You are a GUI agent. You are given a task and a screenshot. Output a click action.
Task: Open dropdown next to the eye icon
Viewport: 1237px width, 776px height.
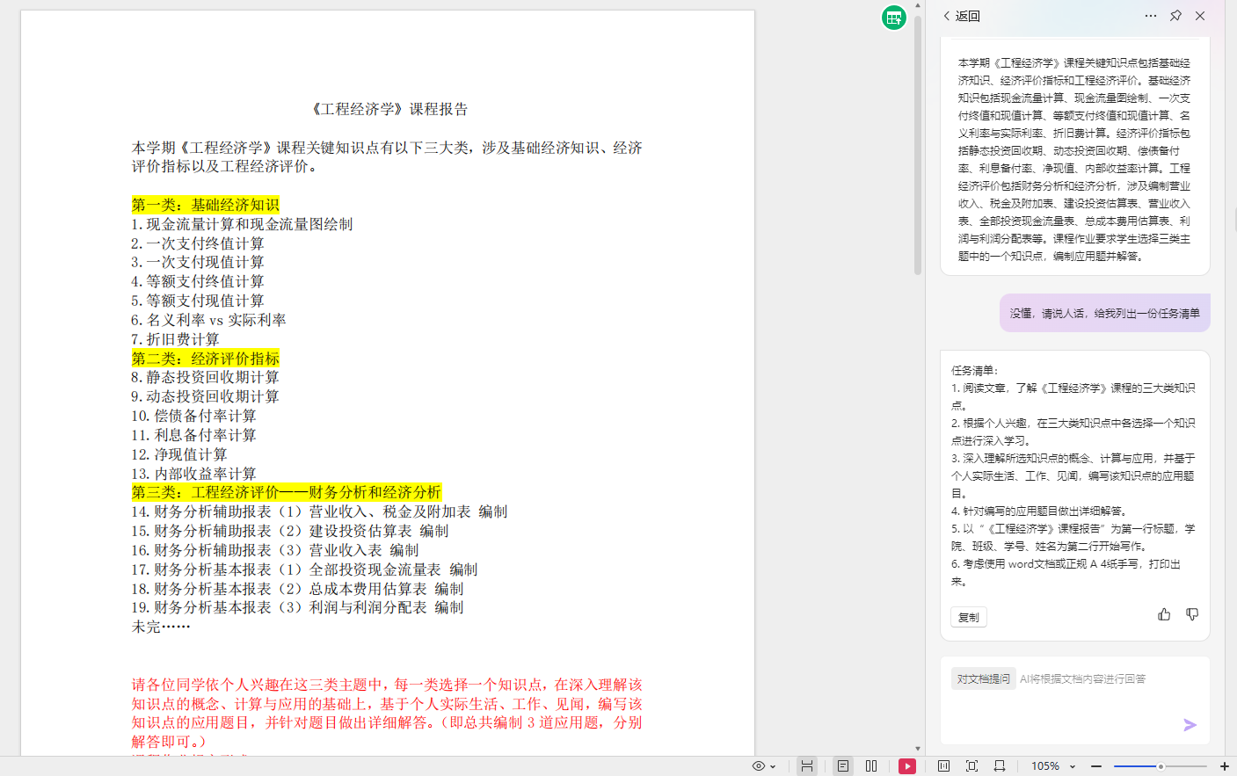click(773, 766)
